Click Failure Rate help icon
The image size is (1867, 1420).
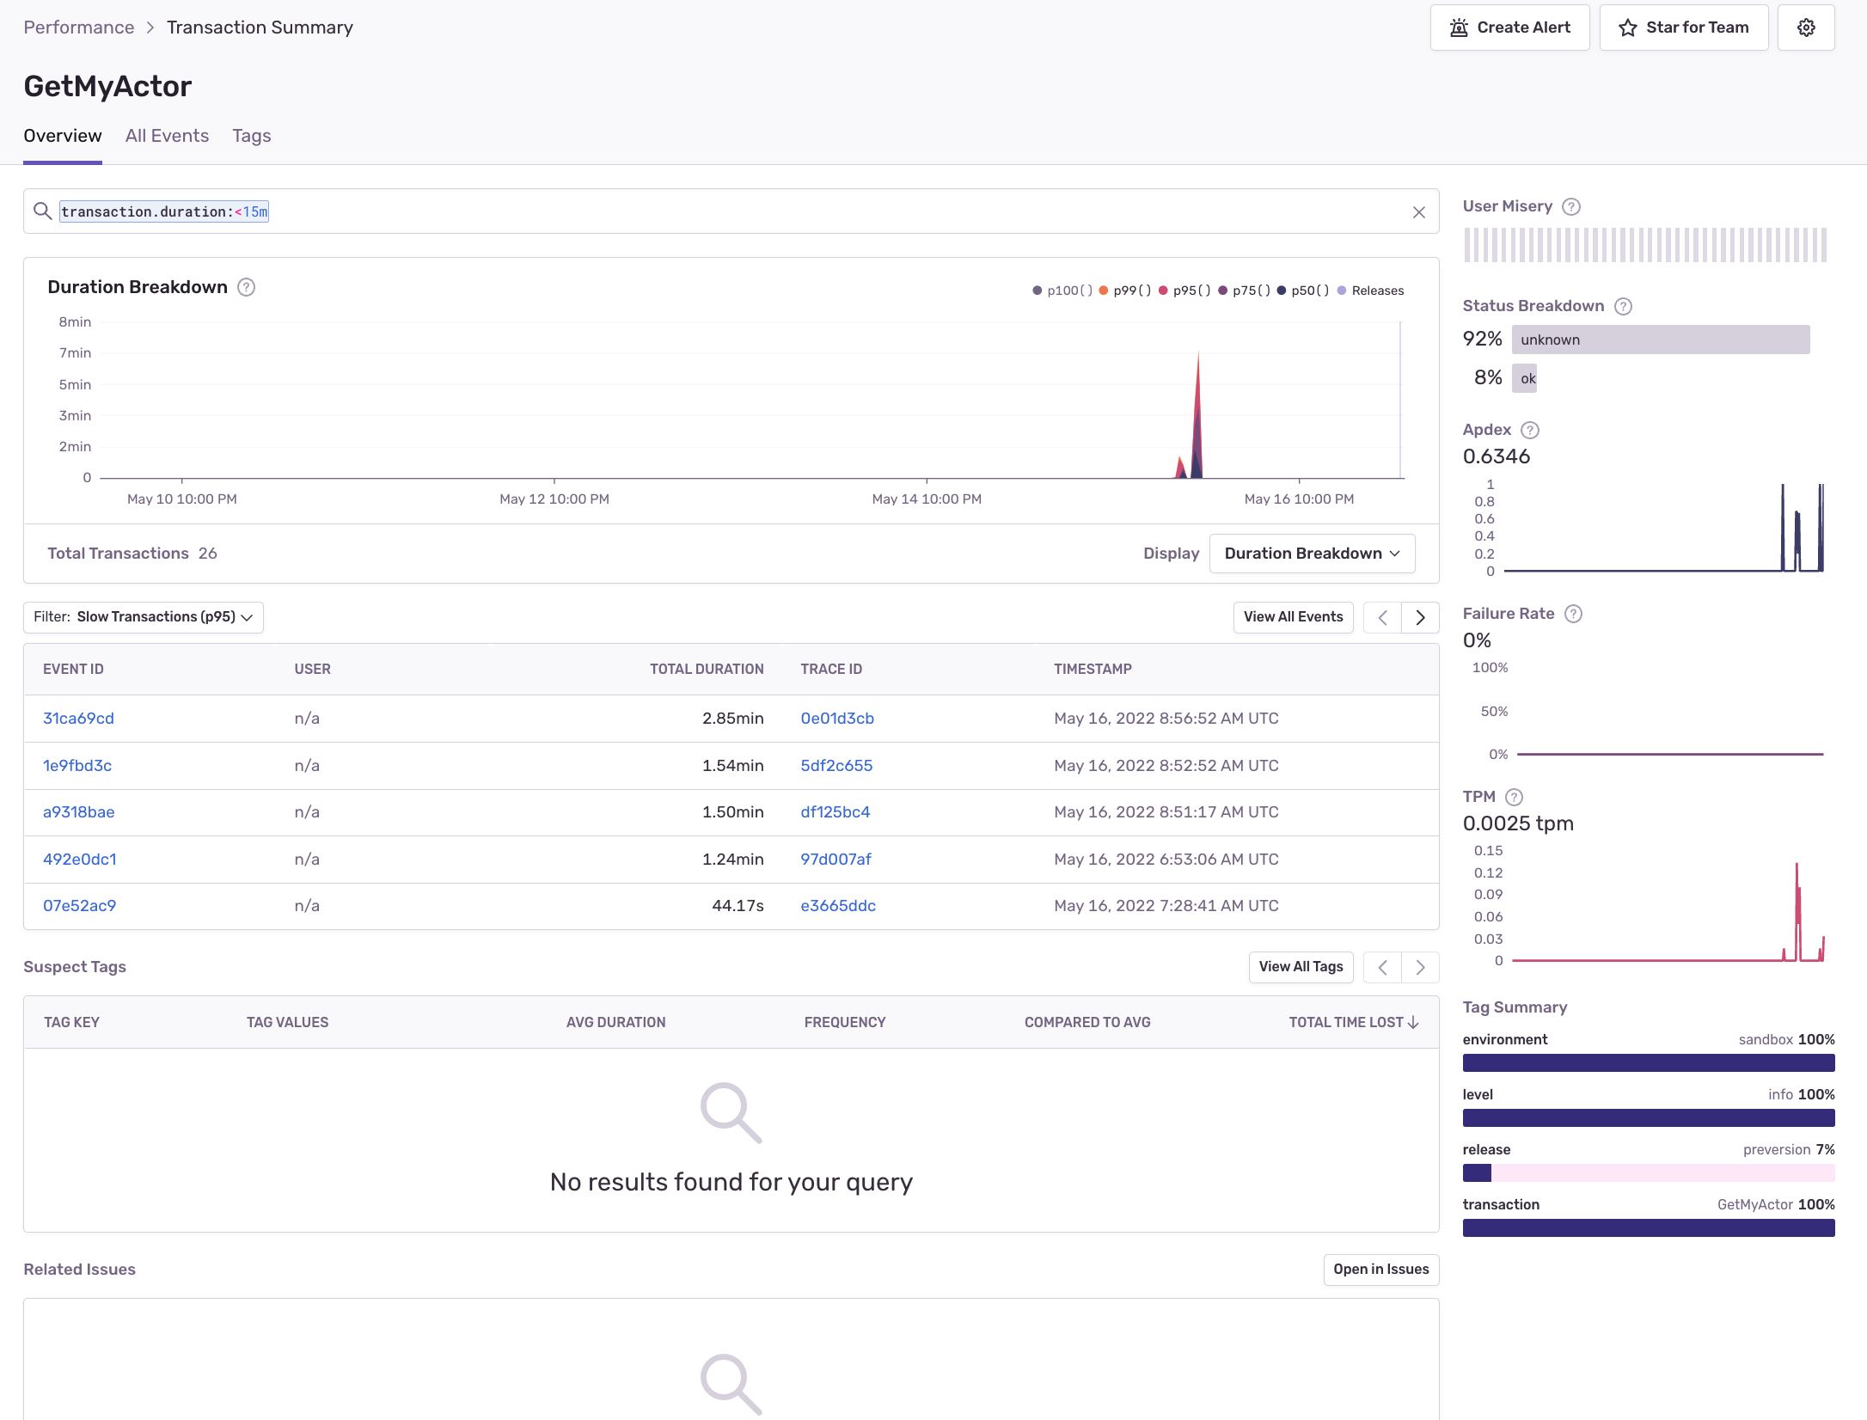click(1574, 614)
